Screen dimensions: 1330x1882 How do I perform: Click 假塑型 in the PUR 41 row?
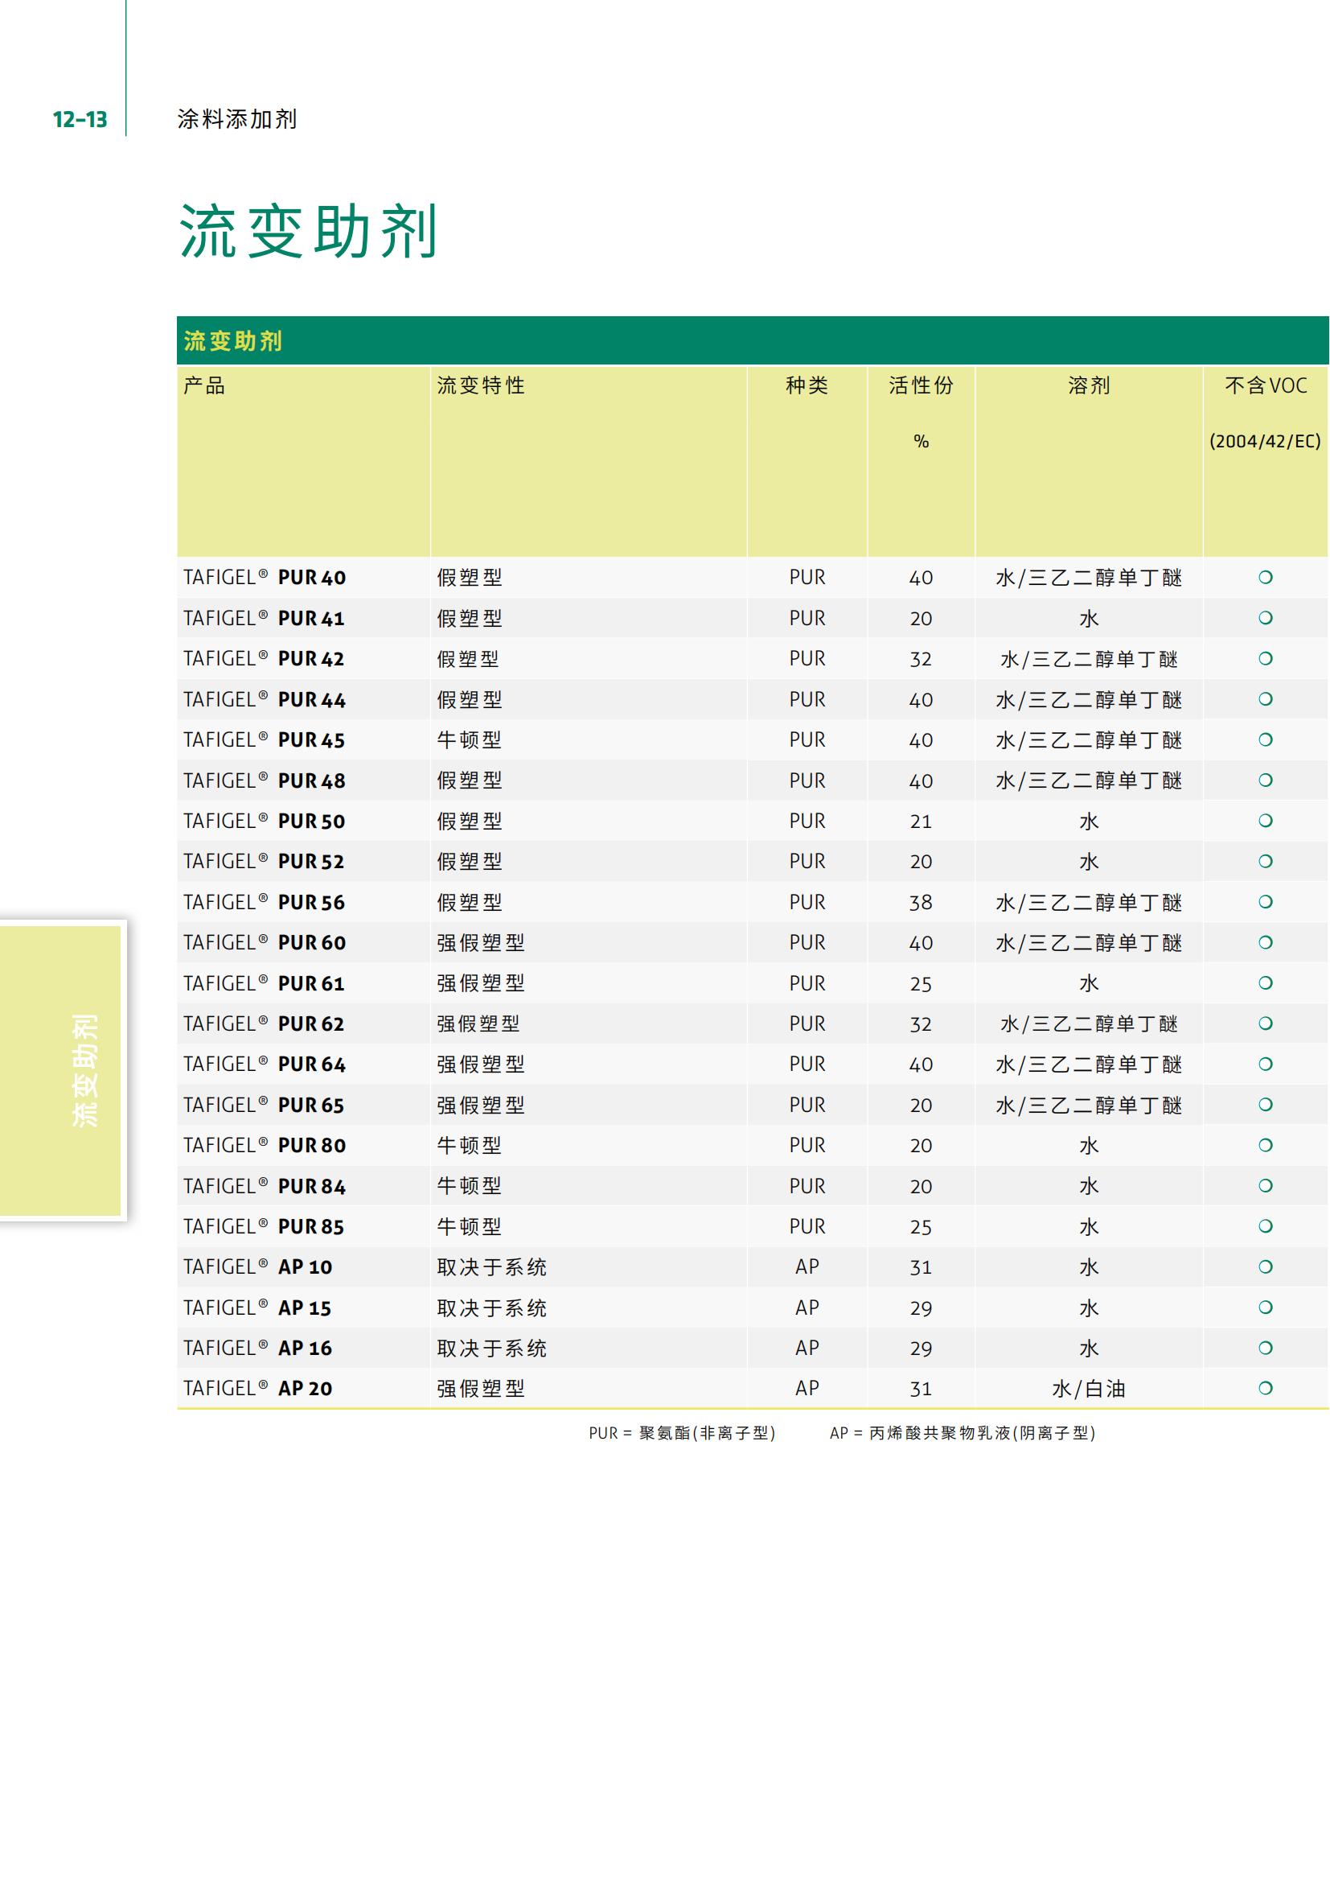point(470,618)
